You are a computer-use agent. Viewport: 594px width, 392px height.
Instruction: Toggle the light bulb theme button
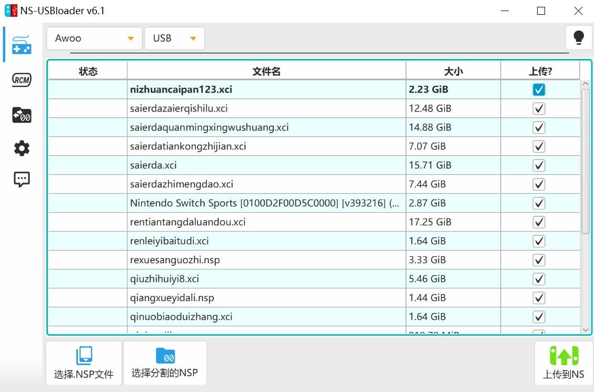coord(578,38)
